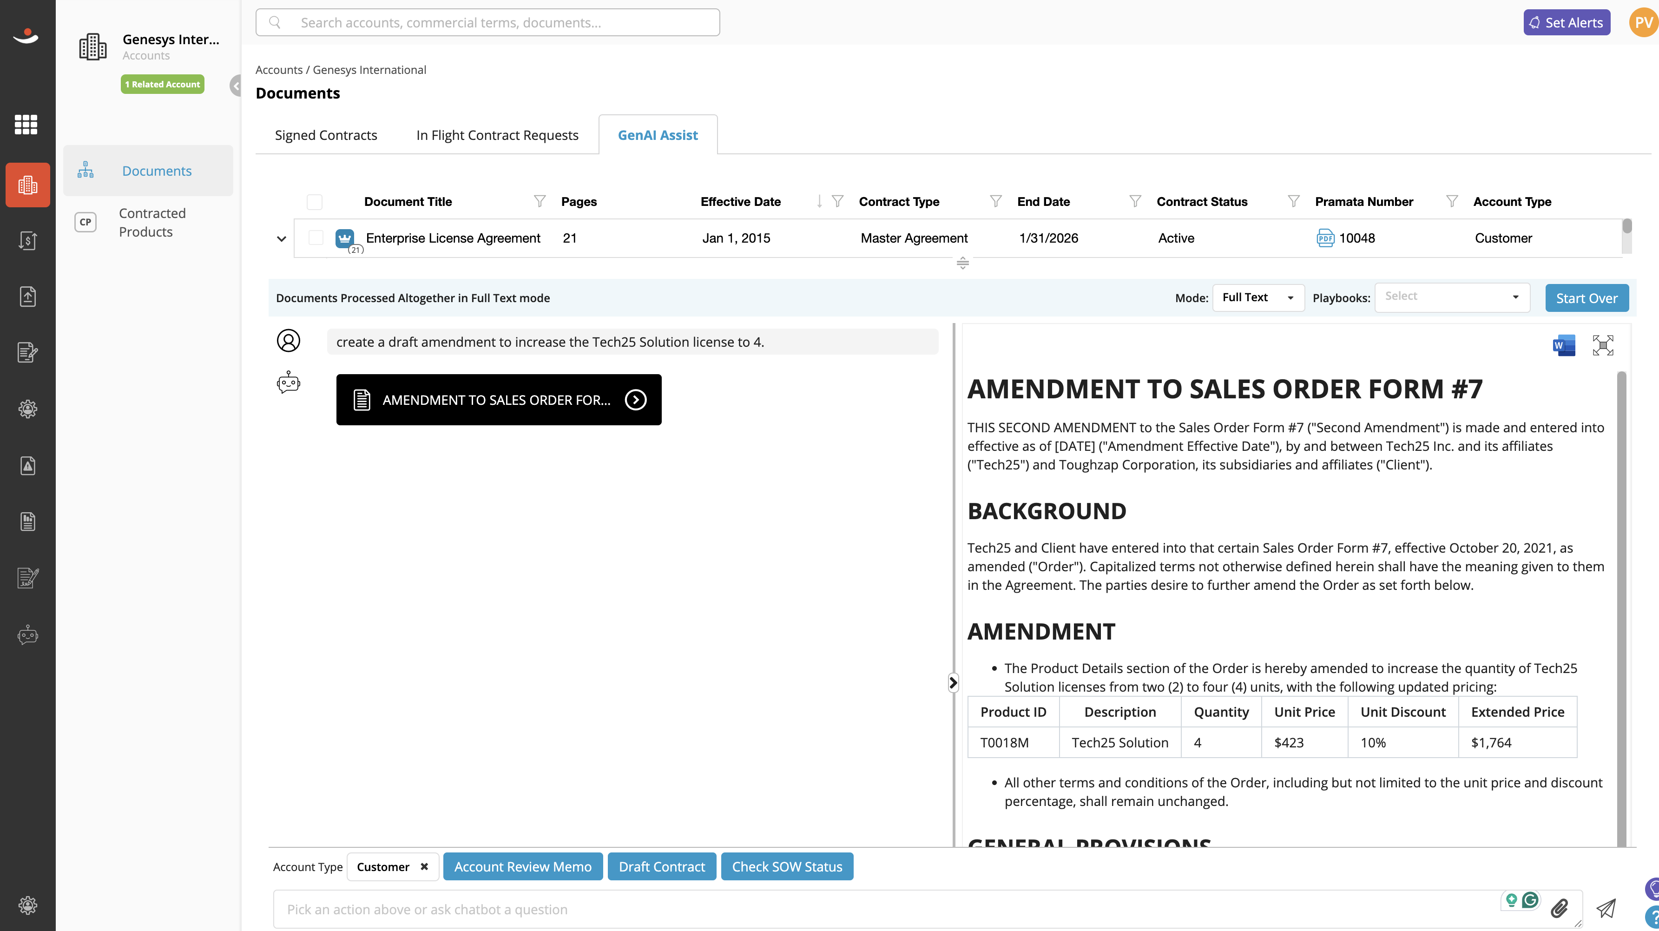
Task: Click the Account Review Memo action
Action: click(x=523, y=866)
